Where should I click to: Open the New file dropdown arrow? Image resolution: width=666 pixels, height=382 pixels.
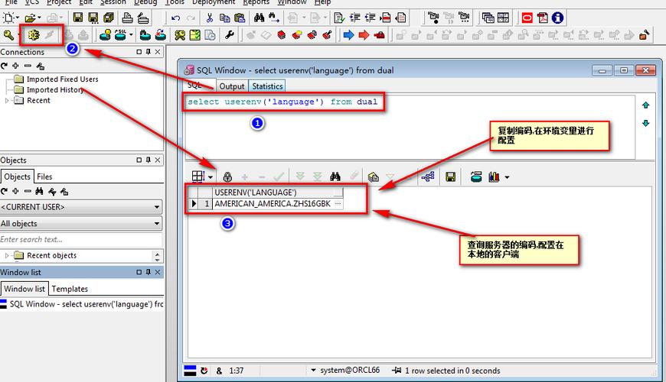(18, 18)
